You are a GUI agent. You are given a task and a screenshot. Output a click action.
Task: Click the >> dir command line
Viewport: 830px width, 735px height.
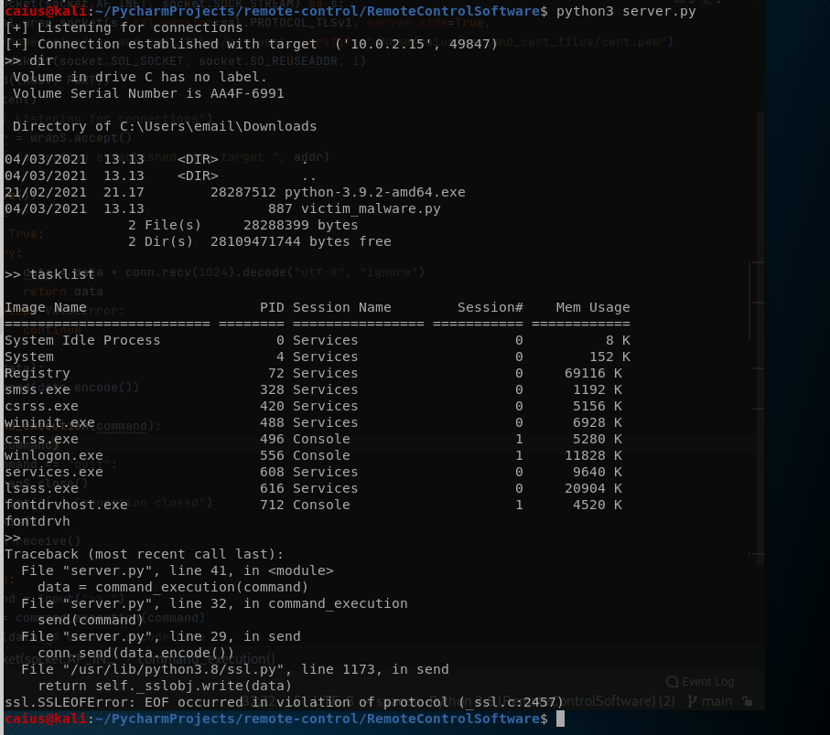29,60
